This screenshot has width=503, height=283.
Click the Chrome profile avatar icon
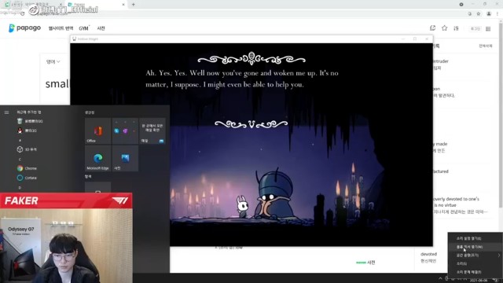tap(489, 14)
